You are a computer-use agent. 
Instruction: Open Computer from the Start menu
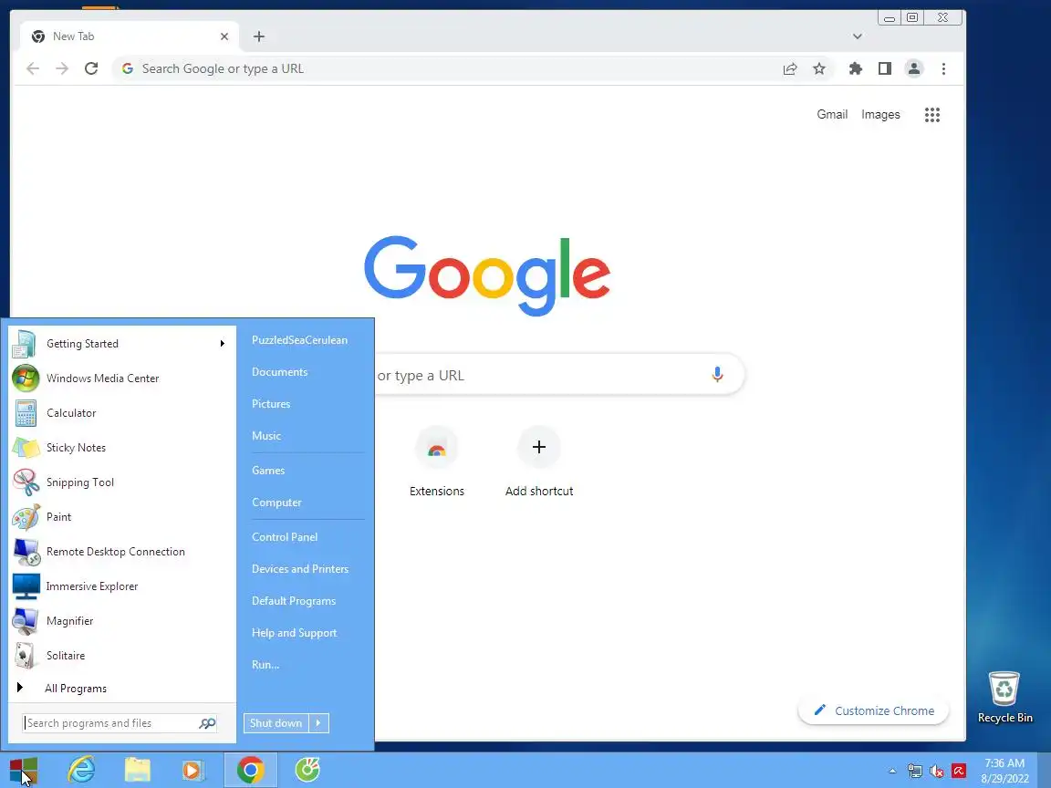click(x=276, y=503)
